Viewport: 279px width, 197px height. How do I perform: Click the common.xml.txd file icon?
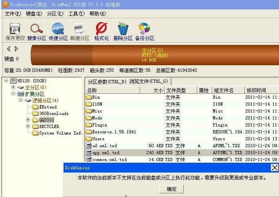click(x=89, y=159)
